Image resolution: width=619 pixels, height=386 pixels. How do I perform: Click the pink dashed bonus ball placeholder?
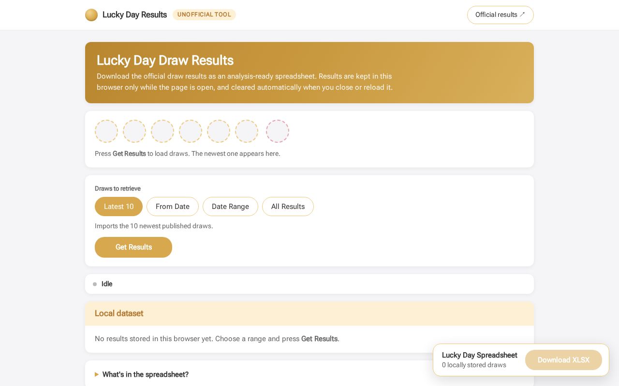pyautogui.click(x=278, y=131)
